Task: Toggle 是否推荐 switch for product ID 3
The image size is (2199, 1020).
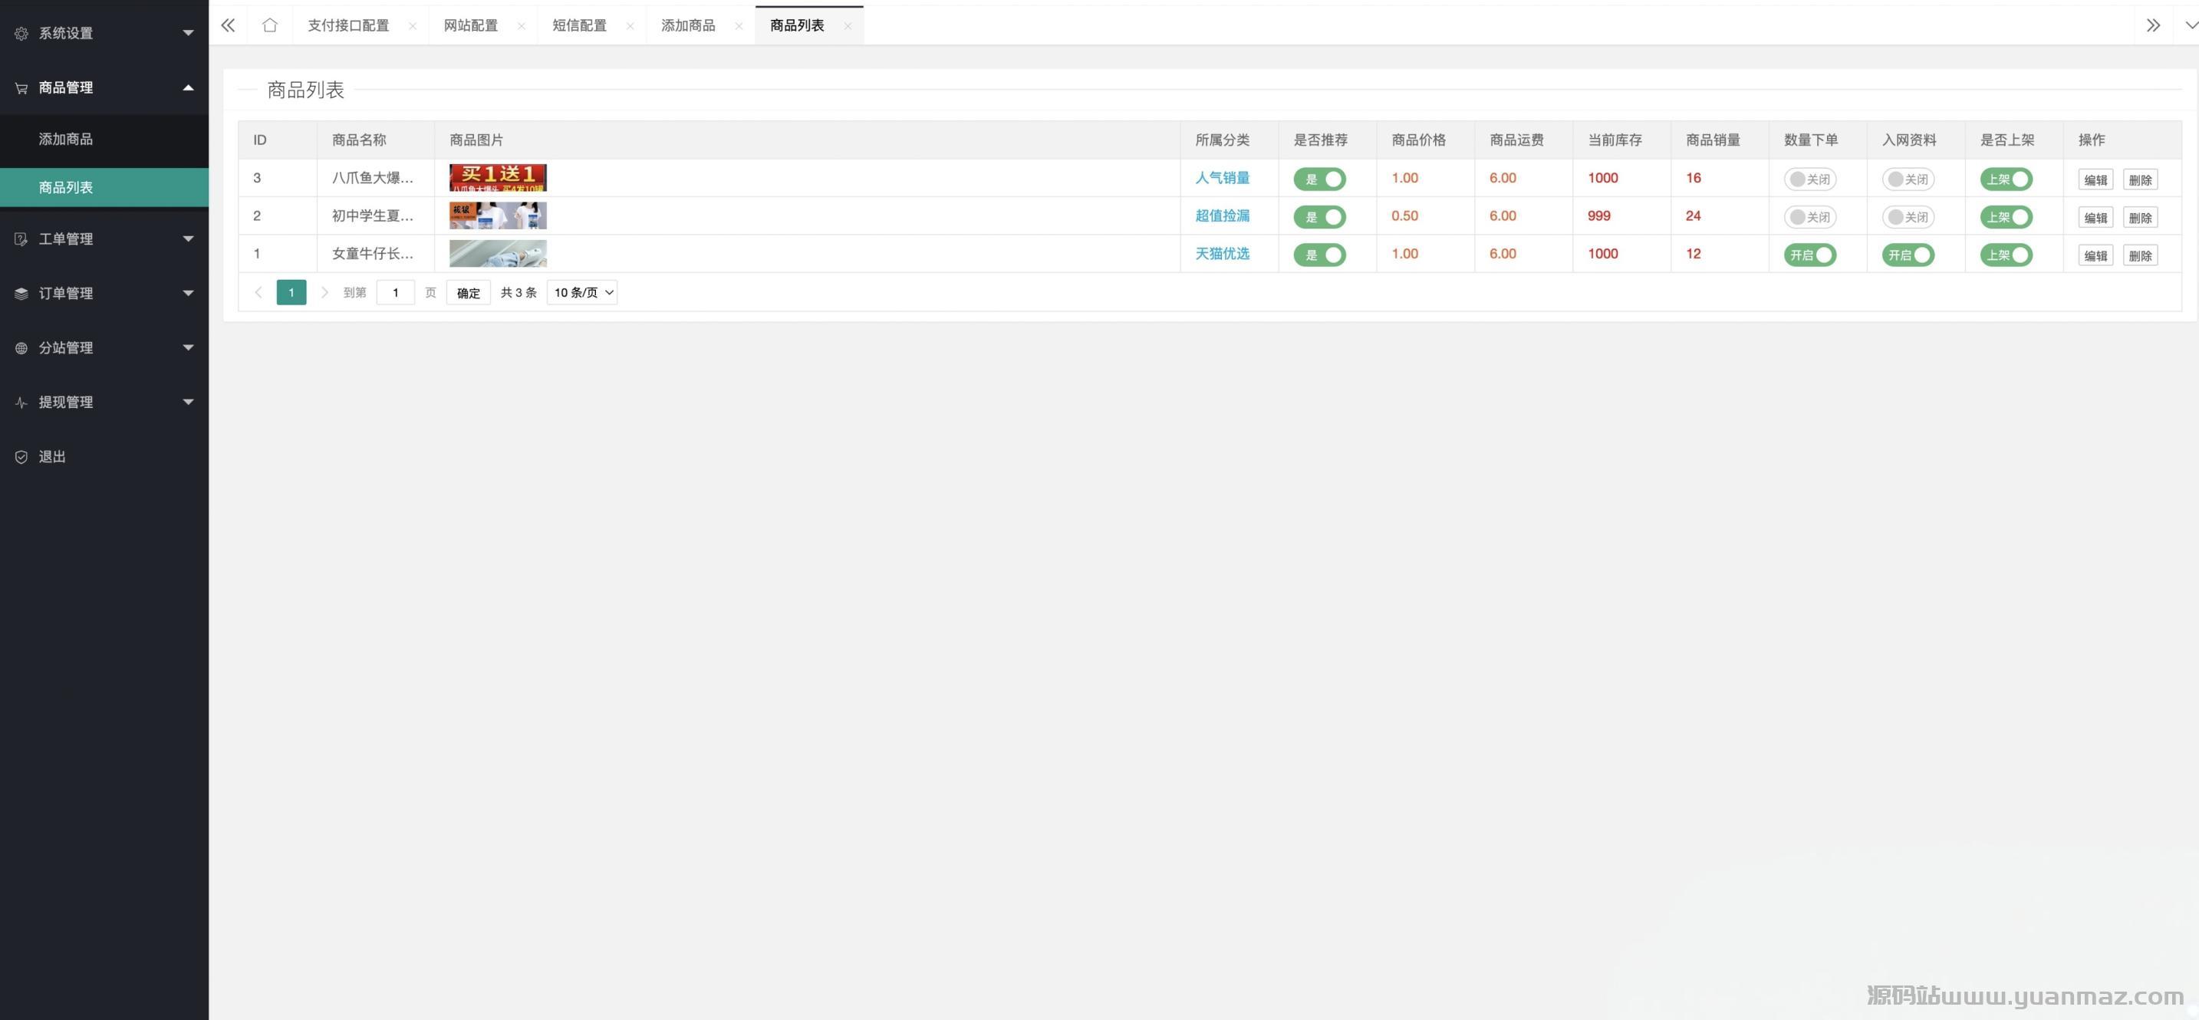Action: coord(1319,179)
